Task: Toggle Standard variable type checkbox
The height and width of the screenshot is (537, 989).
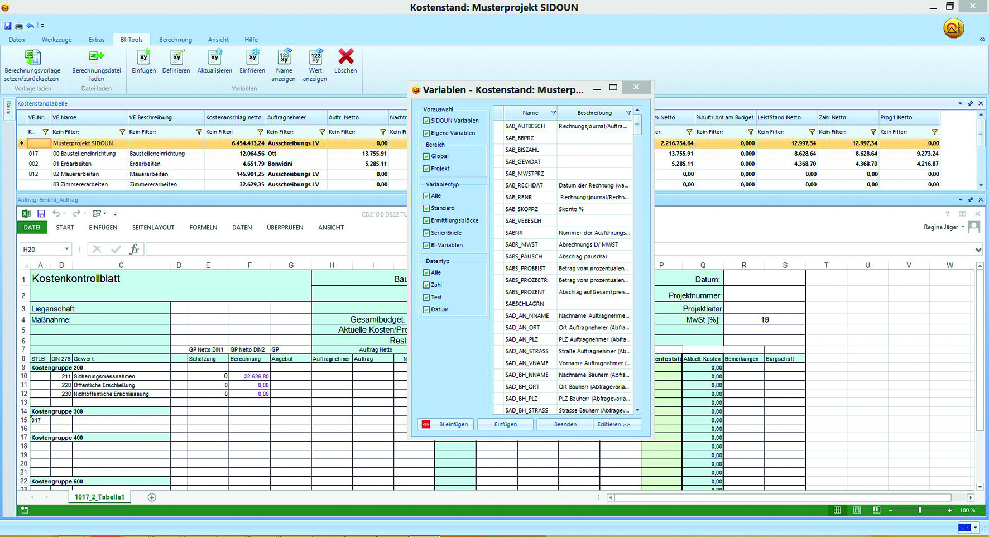Action: [426, 208]
